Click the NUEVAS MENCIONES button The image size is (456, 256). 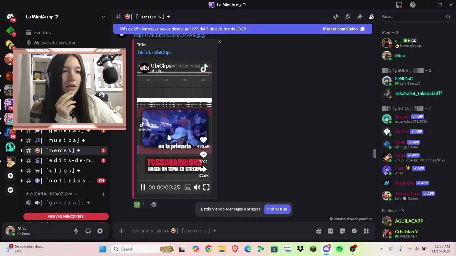pyautogui.click(x=66, y=216)
